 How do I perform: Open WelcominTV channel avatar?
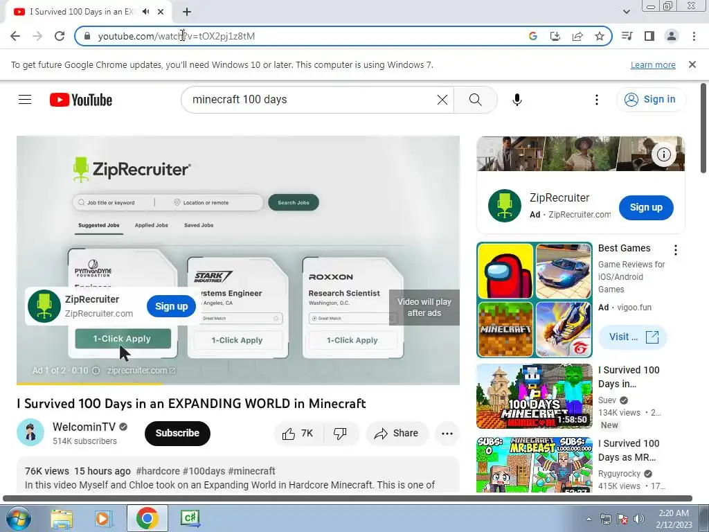30,433
